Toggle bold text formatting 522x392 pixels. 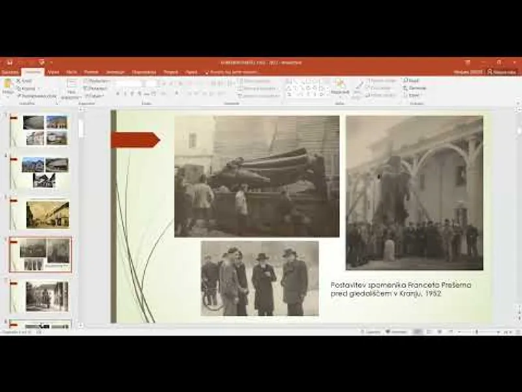[x=118, y=94]
